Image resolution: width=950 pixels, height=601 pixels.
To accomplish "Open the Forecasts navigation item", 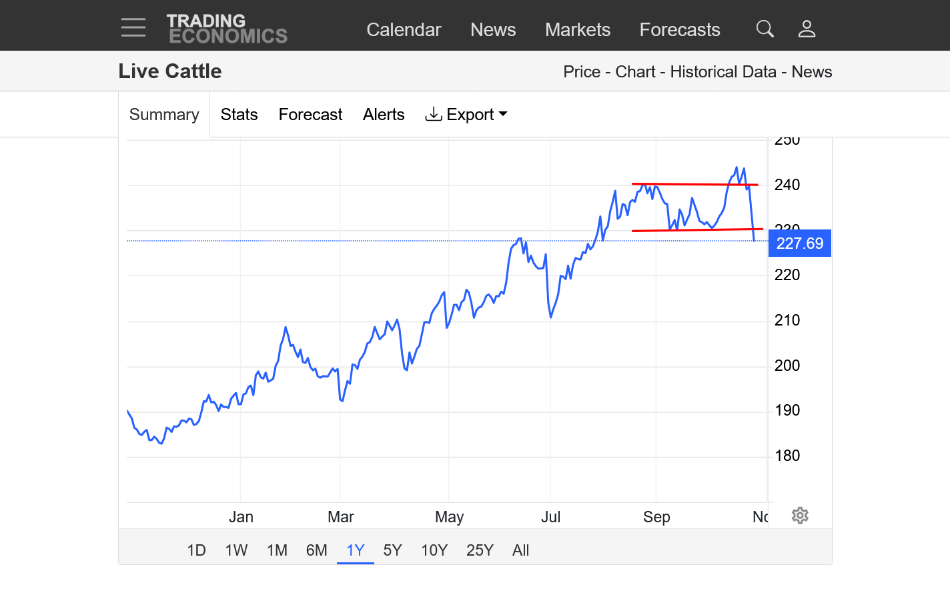I will [680, 30].
